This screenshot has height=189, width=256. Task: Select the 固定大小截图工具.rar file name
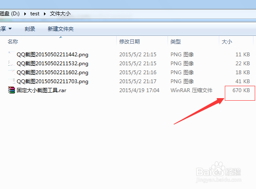(41, 90)
